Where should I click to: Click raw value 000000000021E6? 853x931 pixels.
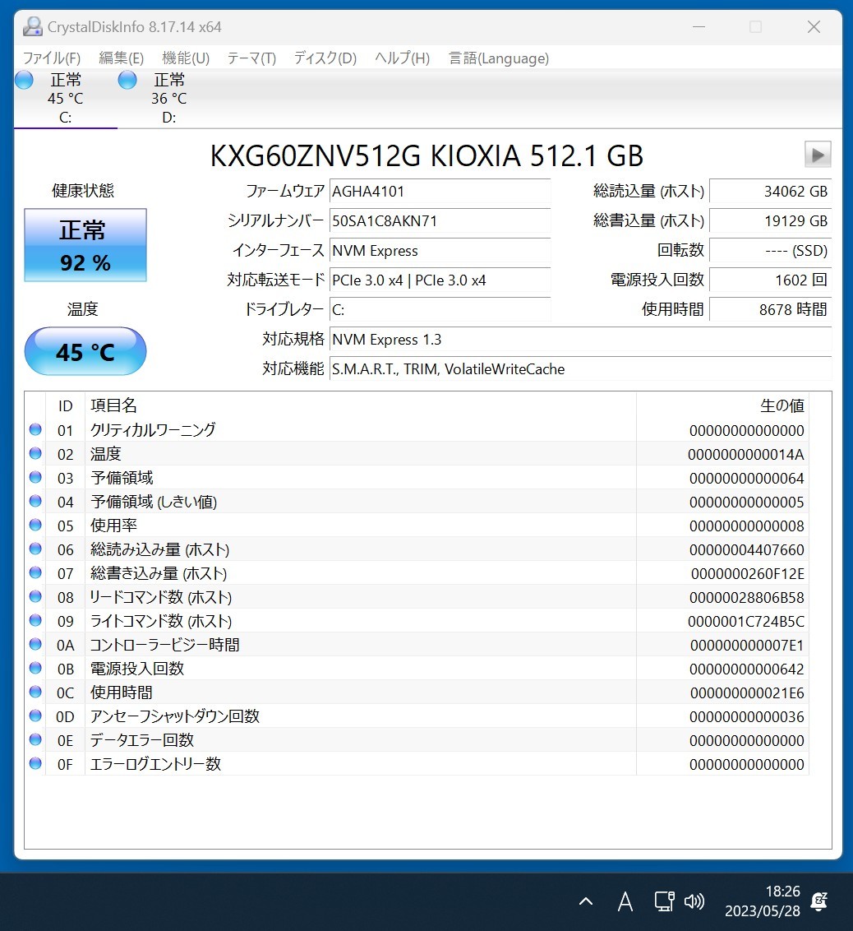pos(747,693)
